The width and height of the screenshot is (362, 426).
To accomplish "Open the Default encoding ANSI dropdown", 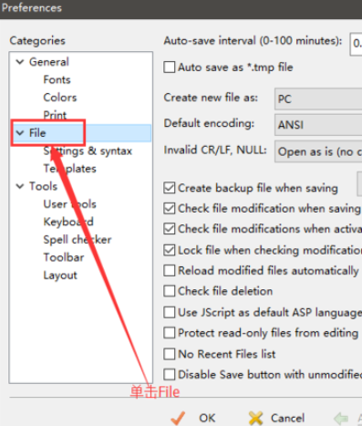I will coord(318,125).
